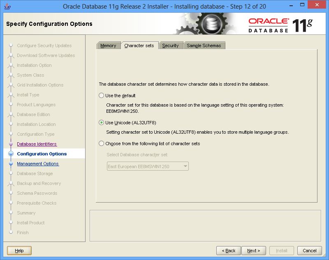
Task: Click the 'Specify Configuration Options' heading
Action: [x=49, y=24]
